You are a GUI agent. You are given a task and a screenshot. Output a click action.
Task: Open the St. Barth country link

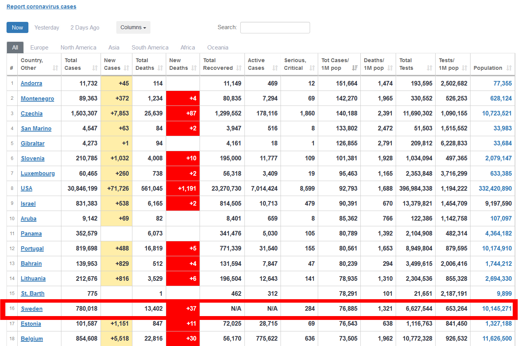(x=33, y=293)
